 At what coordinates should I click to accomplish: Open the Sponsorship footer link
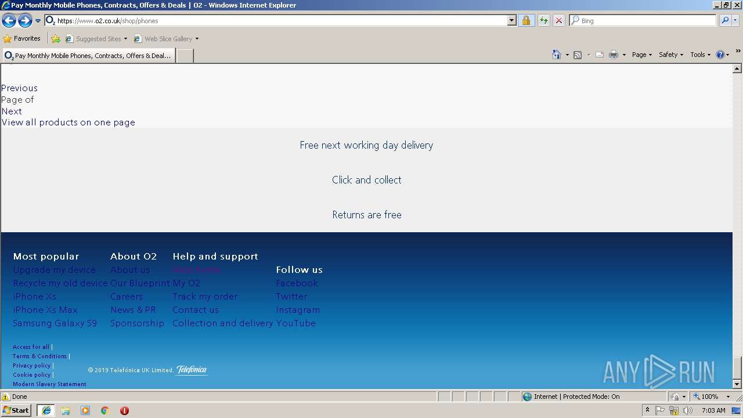point(137,323)
